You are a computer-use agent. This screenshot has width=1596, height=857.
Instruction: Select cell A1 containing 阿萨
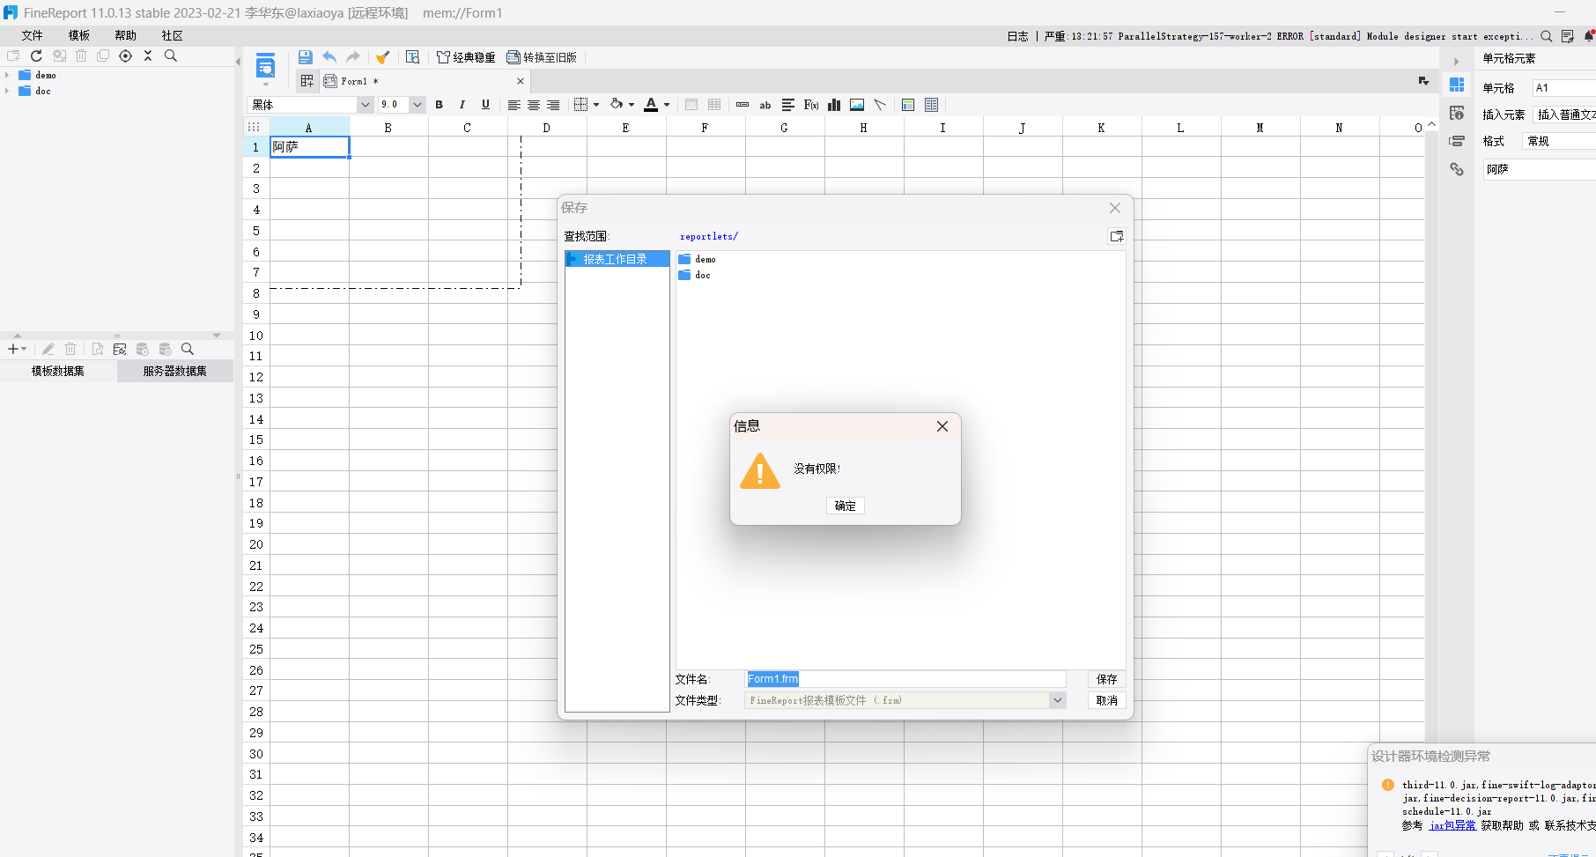point(309,147)
